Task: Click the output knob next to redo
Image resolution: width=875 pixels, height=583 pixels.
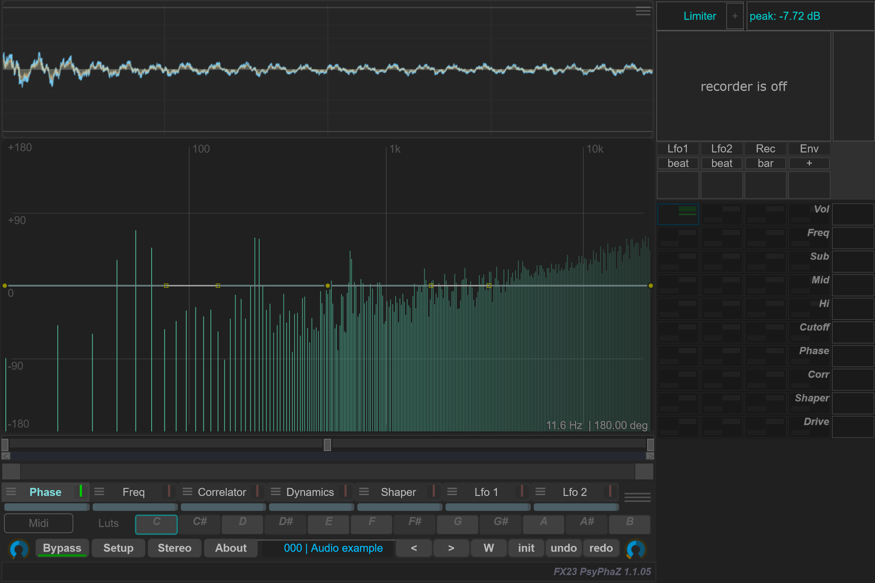Action: point(636,549)
